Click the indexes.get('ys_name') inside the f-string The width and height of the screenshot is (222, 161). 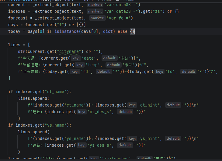(62, 138)
